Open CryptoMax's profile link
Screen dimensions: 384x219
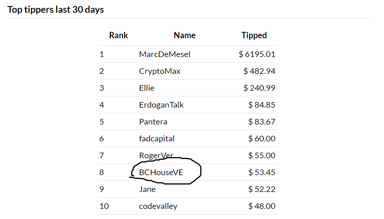(160, 71)
